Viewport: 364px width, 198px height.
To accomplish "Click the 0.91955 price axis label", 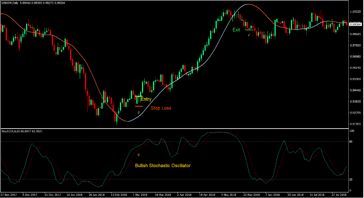I will (356, 124).
